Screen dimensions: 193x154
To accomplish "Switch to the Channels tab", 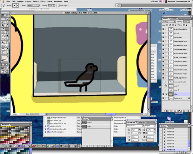I will (x=174, y=18).
